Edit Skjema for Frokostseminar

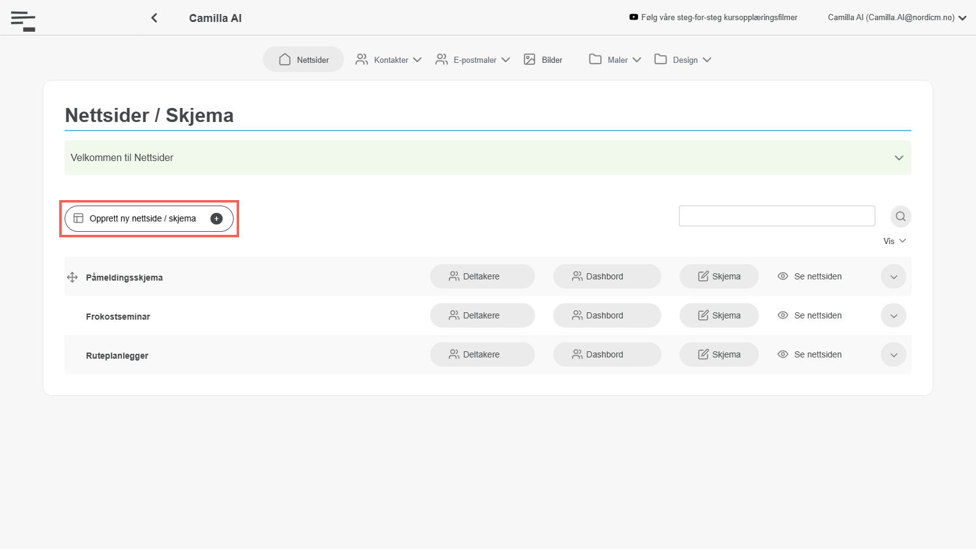click(x=719, y=315)
